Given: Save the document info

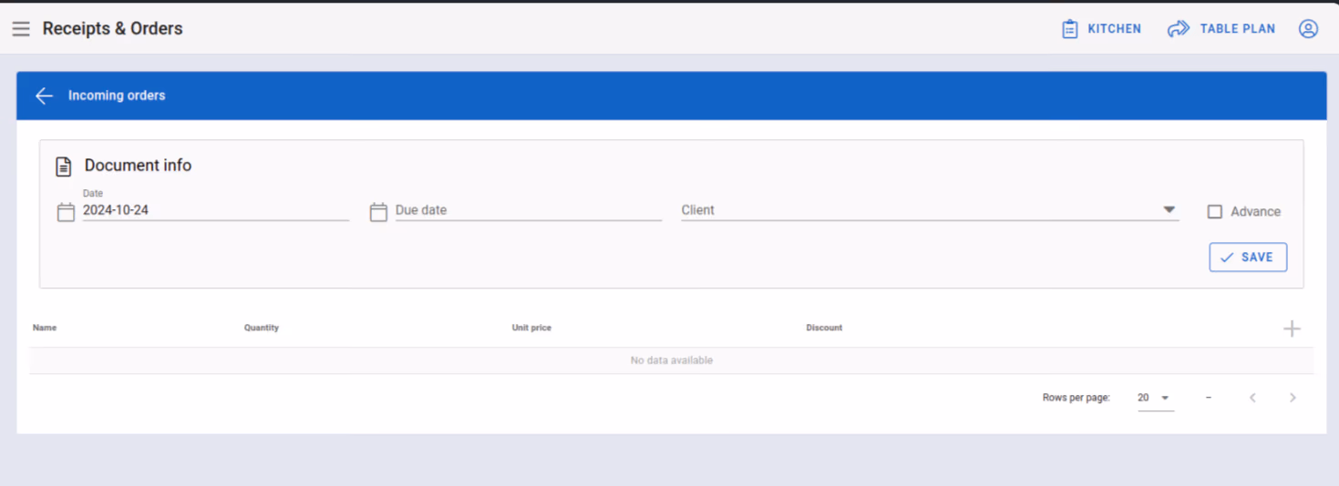Looking at the screenshot, I should (x=1248, y=258).
